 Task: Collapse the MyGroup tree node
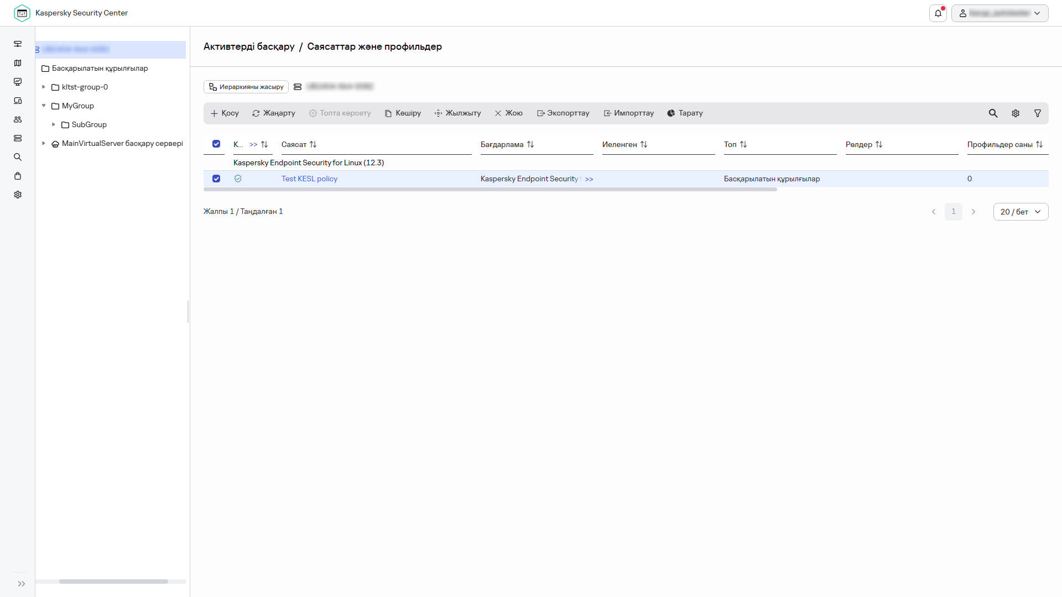44,106
